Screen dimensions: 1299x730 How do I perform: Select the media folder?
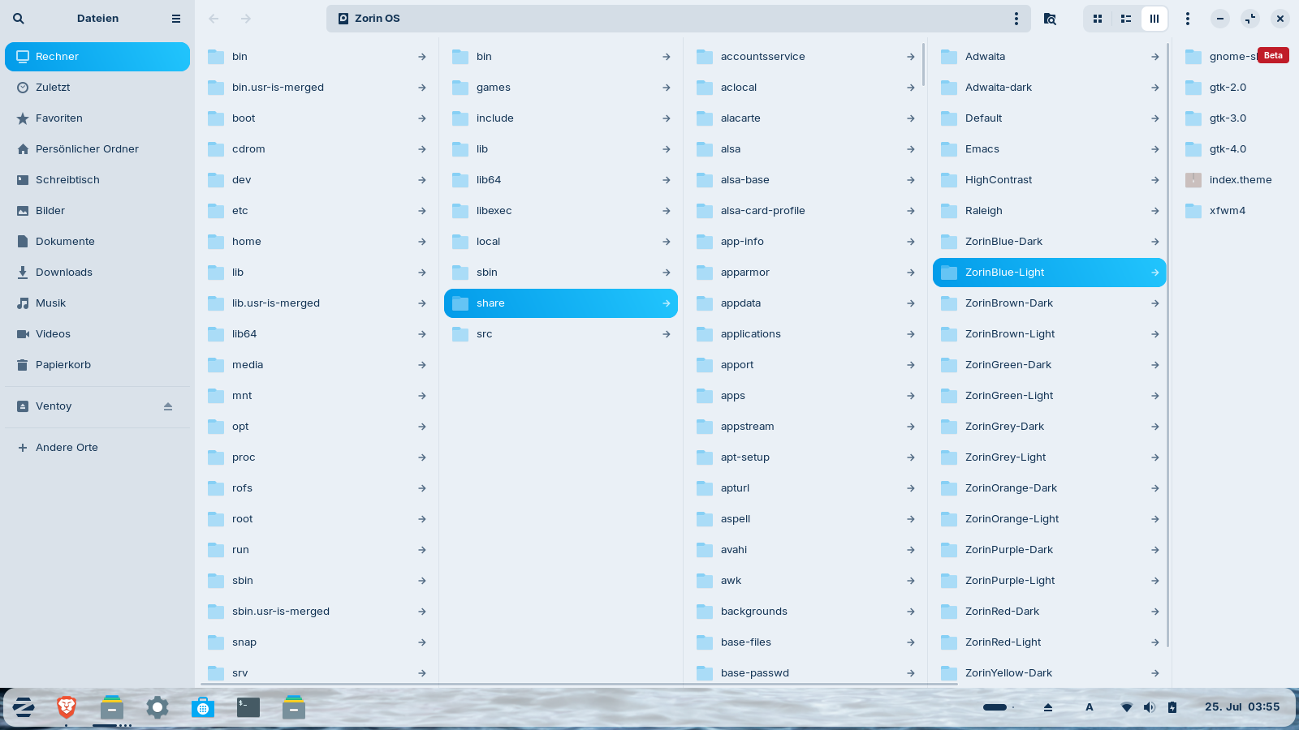(x=317, y=365)
